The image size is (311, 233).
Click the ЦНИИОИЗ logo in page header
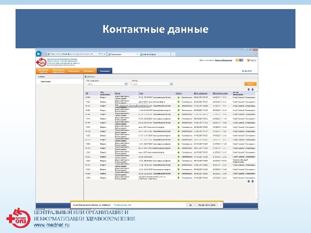(x=41, y=62)
